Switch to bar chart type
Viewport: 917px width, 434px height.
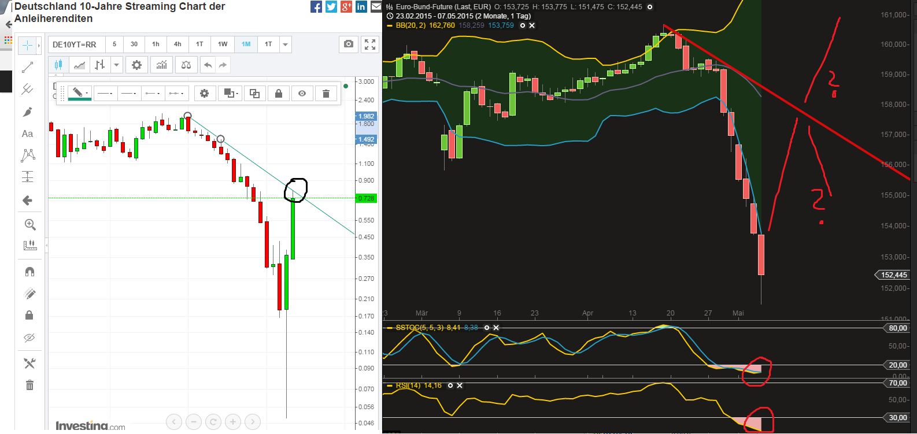pyautogui.click(x=100, y=65)
